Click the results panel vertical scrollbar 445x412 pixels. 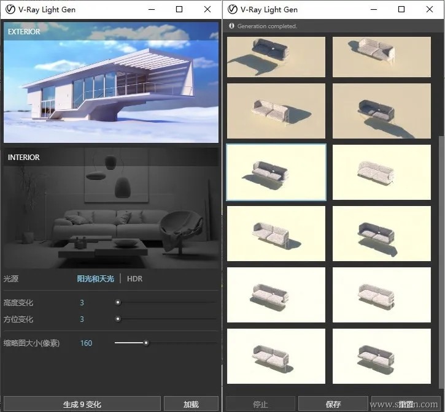tap(441, 262)
